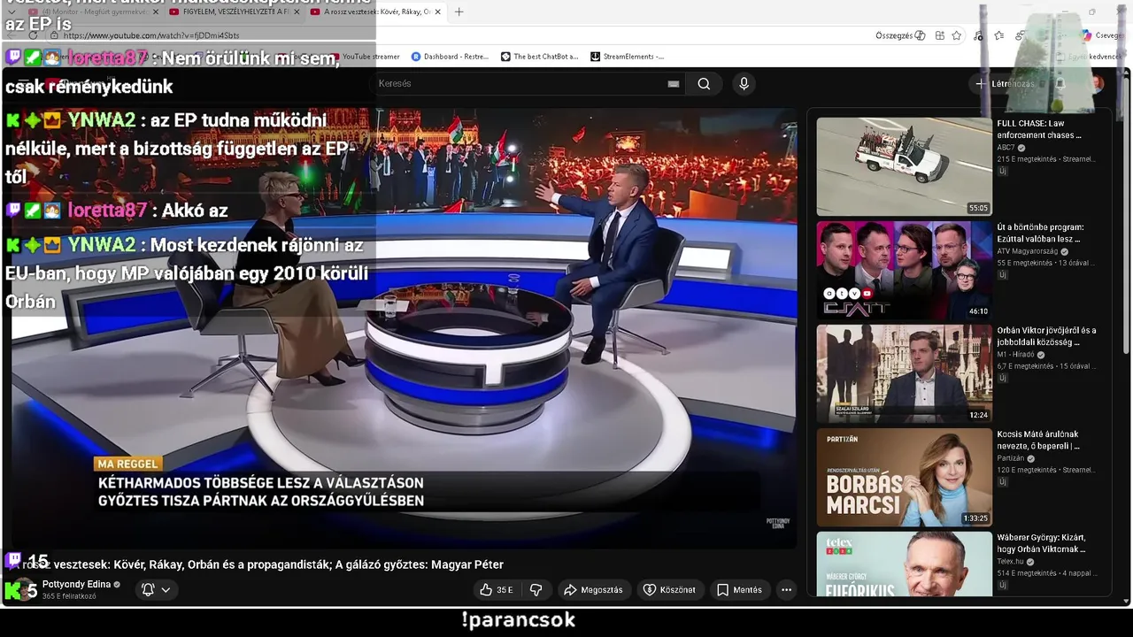Click the 'ATV Magyarország' channel name
1133x637 pixels.
click(1028, 251)
